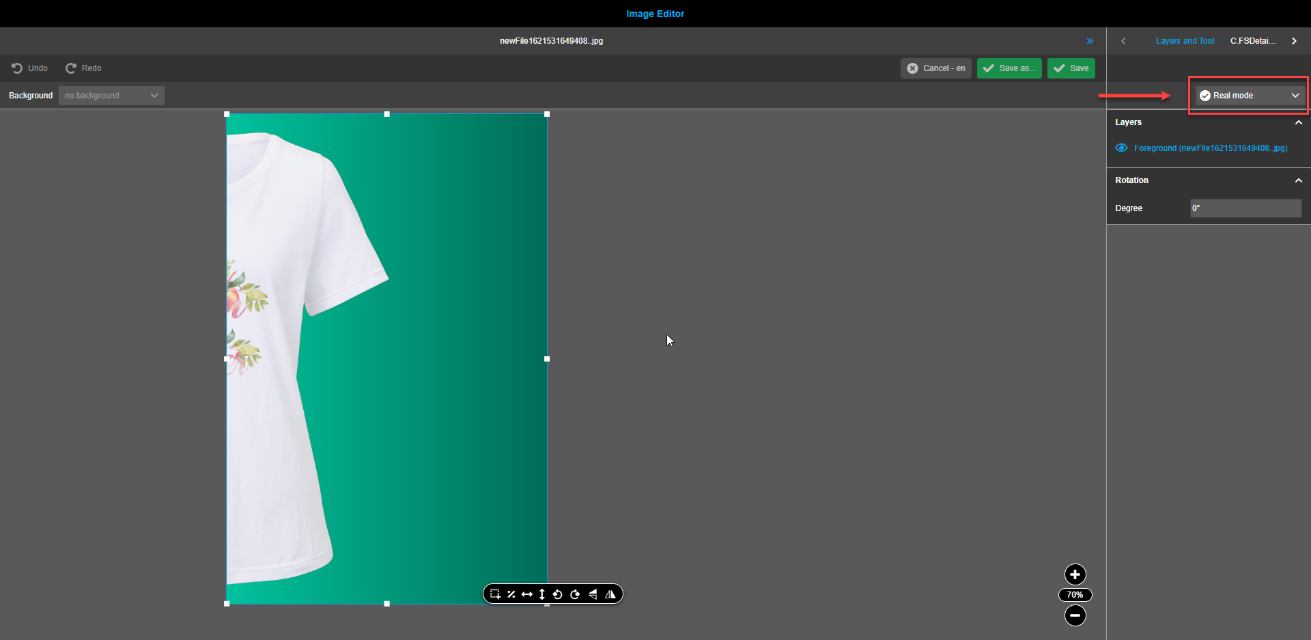Click the right-middle resize handle

pyautogui.click(x=547, y=359)
